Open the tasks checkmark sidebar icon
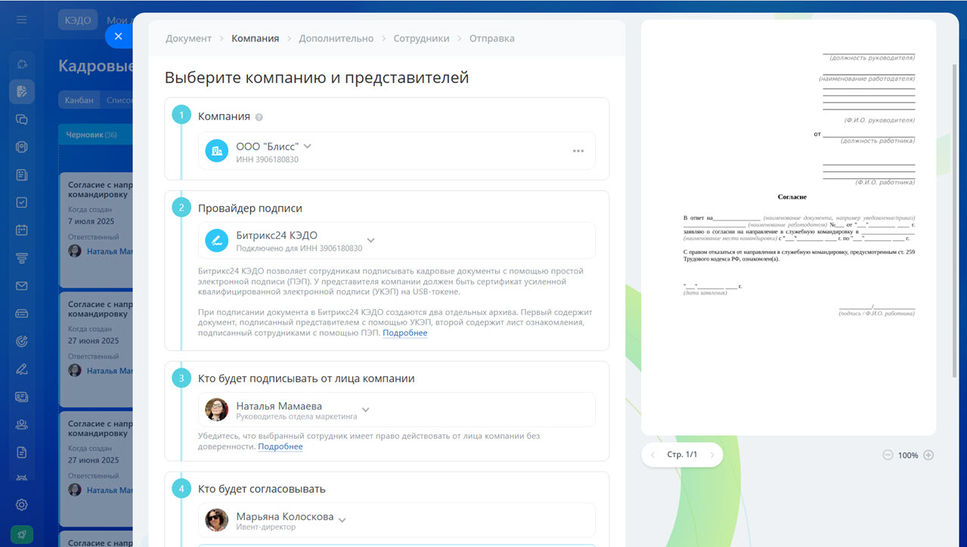 (22, 202)
